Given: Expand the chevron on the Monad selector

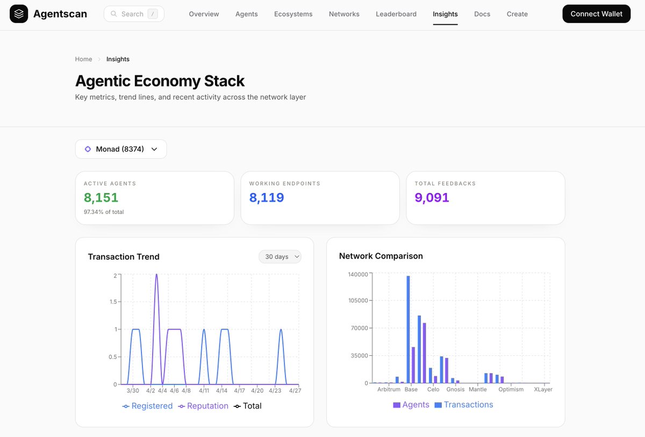Looking at the screenshot, I should pos(154,149).
